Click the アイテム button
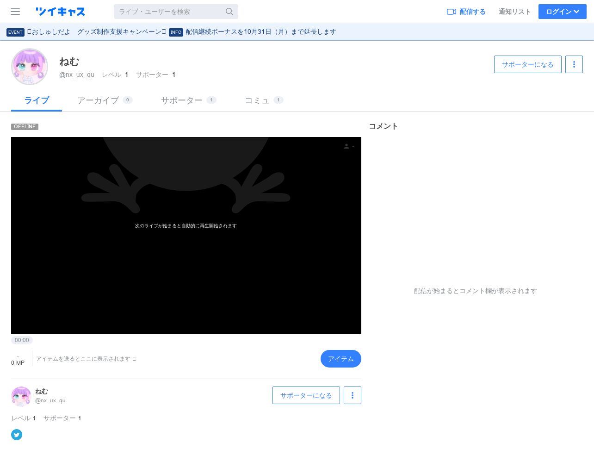The height and width of the screenshot is (474, 594). [341, 359]
